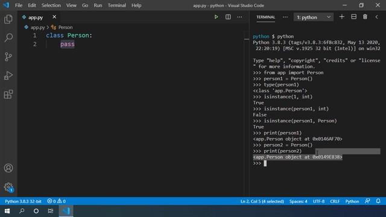386x217 pixels.
Task: Click the feedback icon in status bar
Action: 367,201
